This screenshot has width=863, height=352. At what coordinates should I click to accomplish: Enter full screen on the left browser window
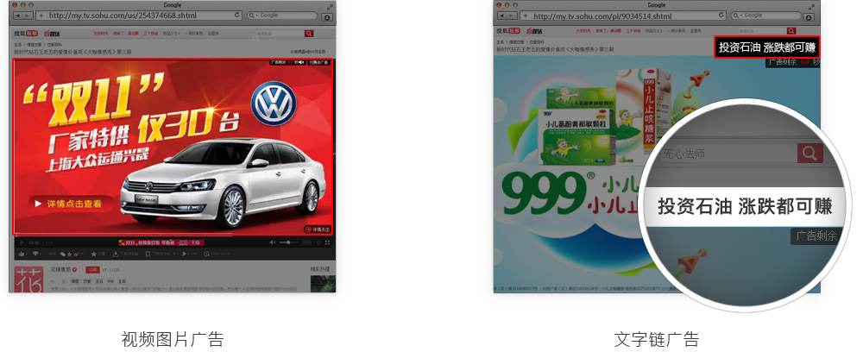[329, 8]
